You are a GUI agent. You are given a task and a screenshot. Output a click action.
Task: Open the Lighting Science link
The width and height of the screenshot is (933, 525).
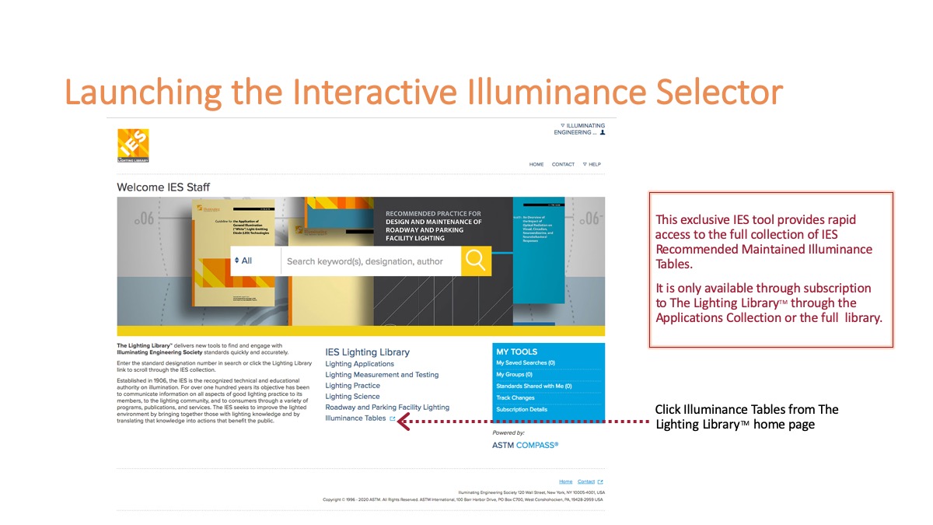coord(352,397)
